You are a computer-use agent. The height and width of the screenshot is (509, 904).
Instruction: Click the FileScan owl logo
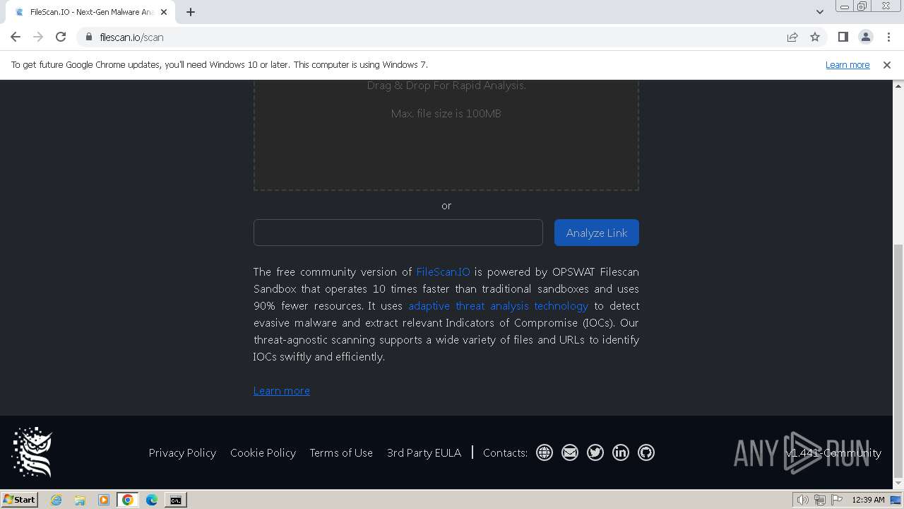(x=32, y=452)
